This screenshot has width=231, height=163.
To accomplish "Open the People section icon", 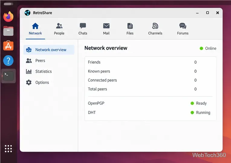I will [x=59, y=26].
